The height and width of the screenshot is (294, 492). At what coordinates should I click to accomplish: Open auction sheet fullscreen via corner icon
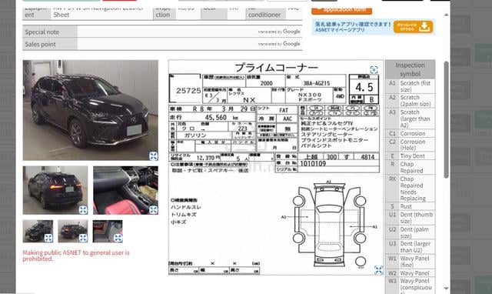coord(379,270)
